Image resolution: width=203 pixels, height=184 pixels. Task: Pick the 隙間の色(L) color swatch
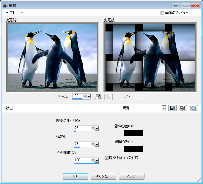[133, 149]
